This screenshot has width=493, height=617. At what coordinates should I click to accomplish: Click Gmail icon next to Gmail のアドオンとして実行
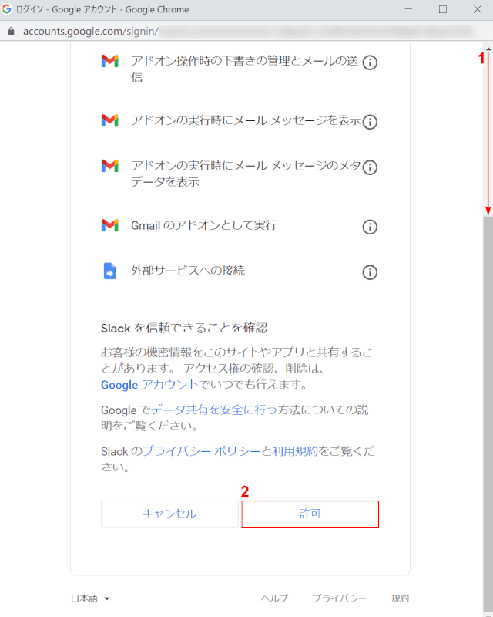[109, 225]
